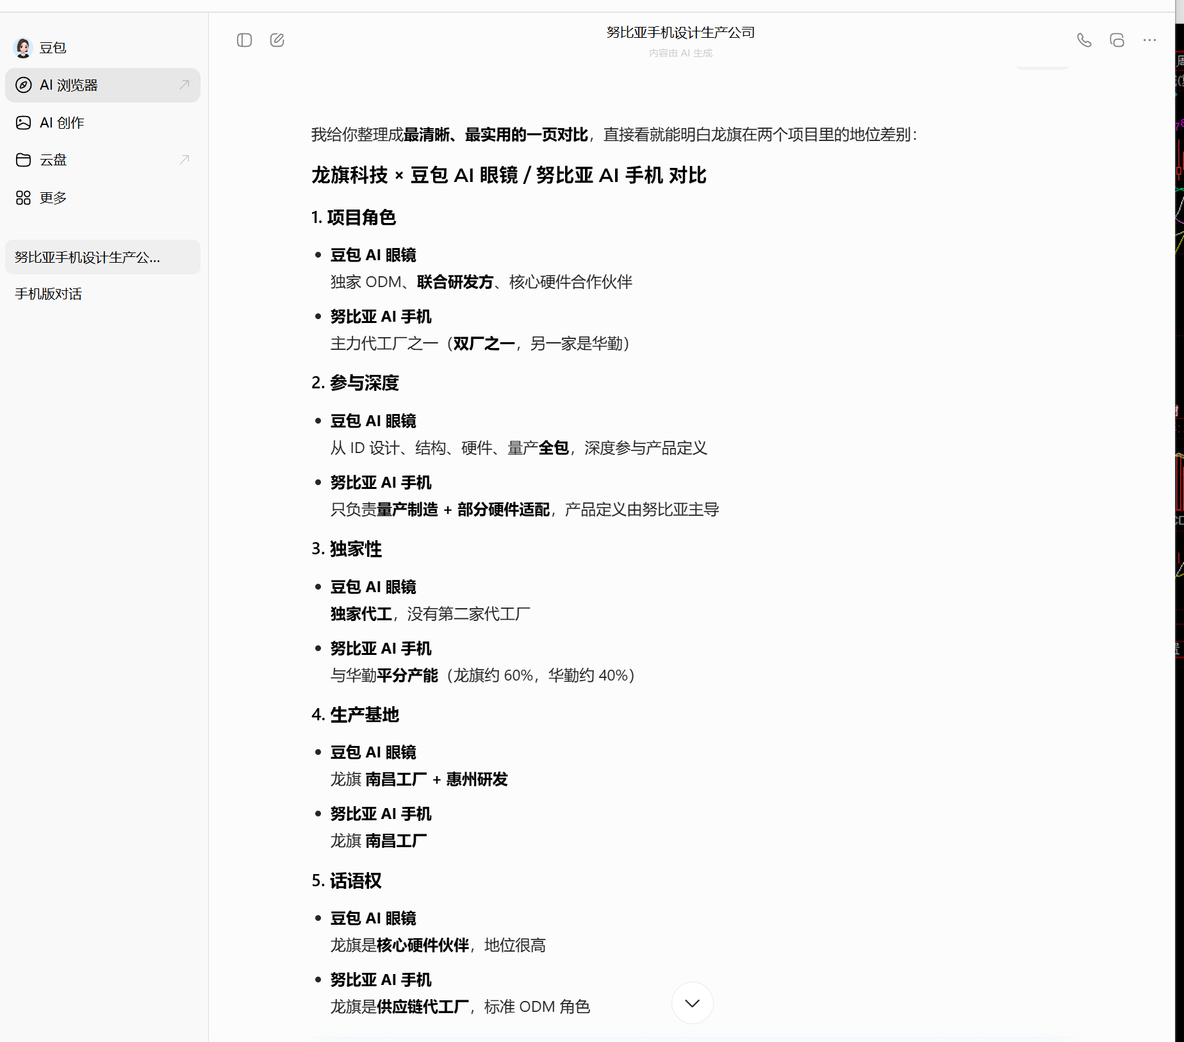The width and height of the screenshot is (1184, 1042).
Task: Select the 云盘 menu item
Action: (x=103, y=160)
